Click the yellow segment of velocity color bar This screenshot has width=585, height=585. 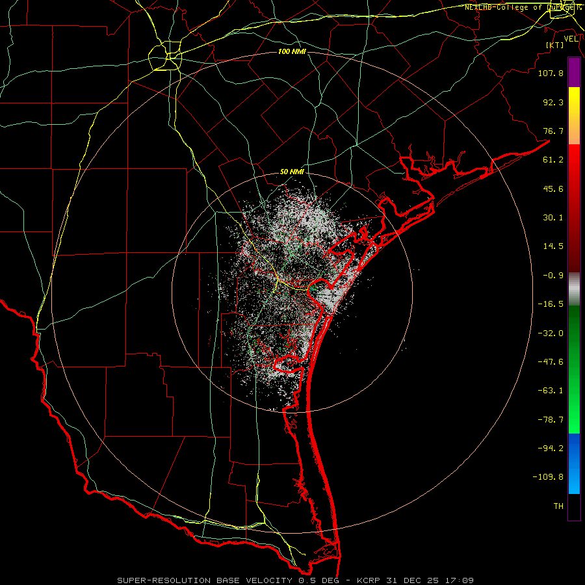point(574,100)
